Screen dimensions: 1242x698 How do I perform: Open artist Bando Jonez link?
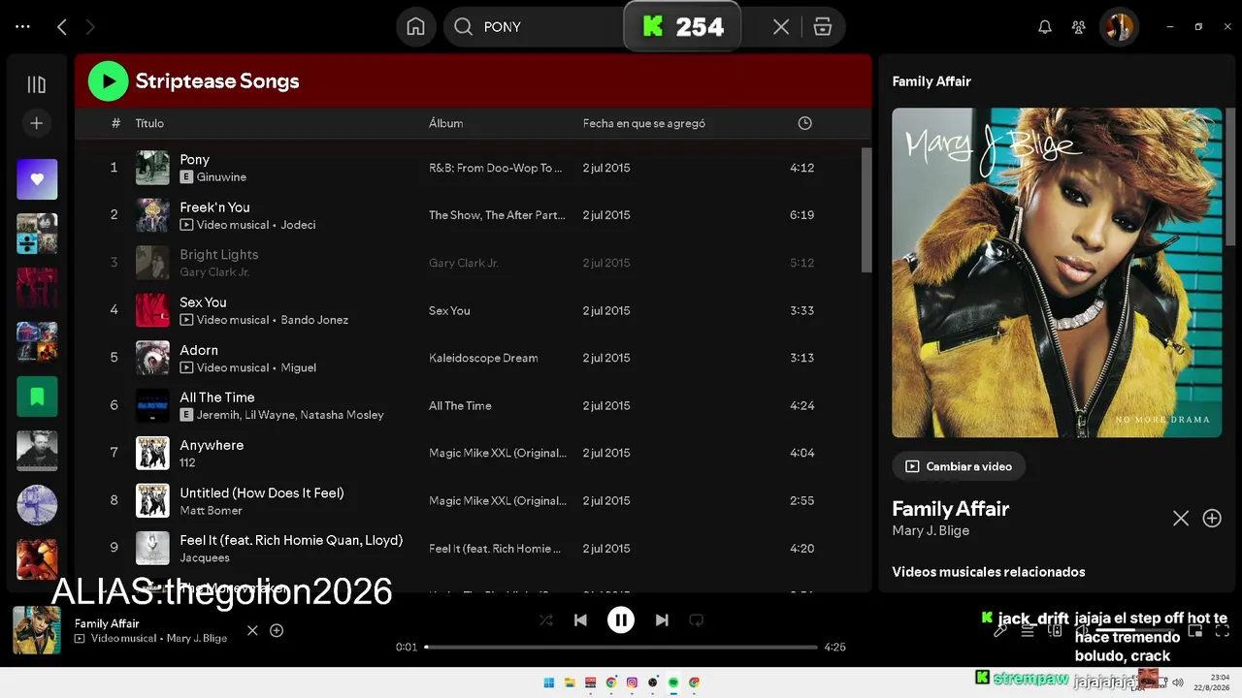click(314, 320)
